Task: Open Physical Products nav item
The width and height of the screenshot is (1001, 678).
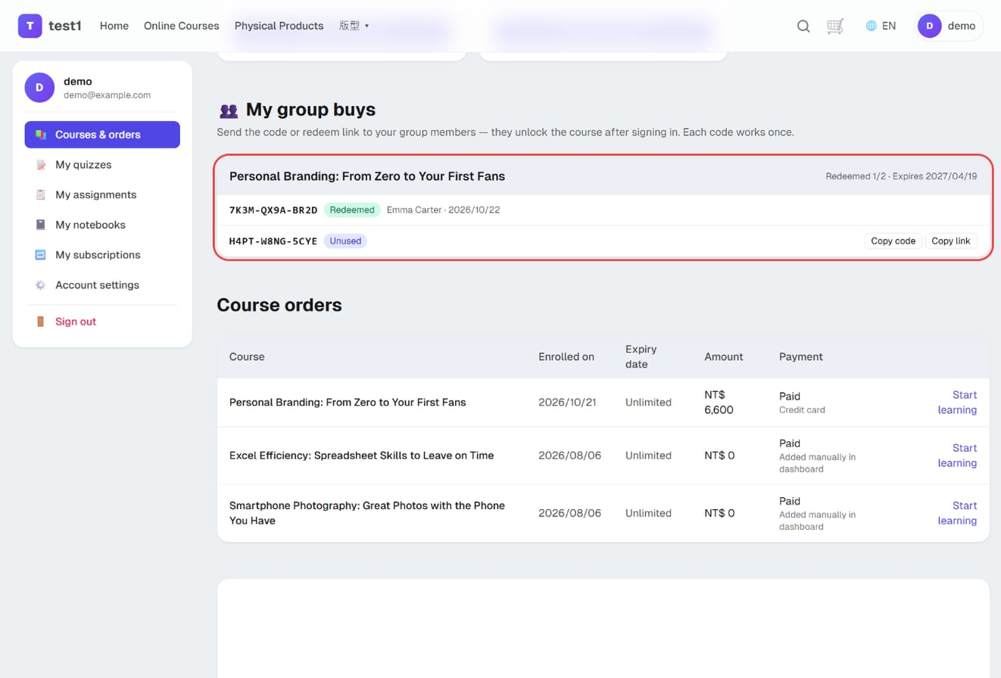Action: tap(279, 26)
